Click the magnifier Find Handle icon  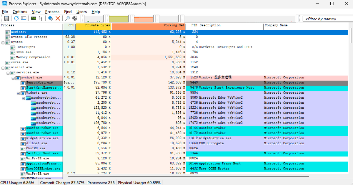click(68, 18)
